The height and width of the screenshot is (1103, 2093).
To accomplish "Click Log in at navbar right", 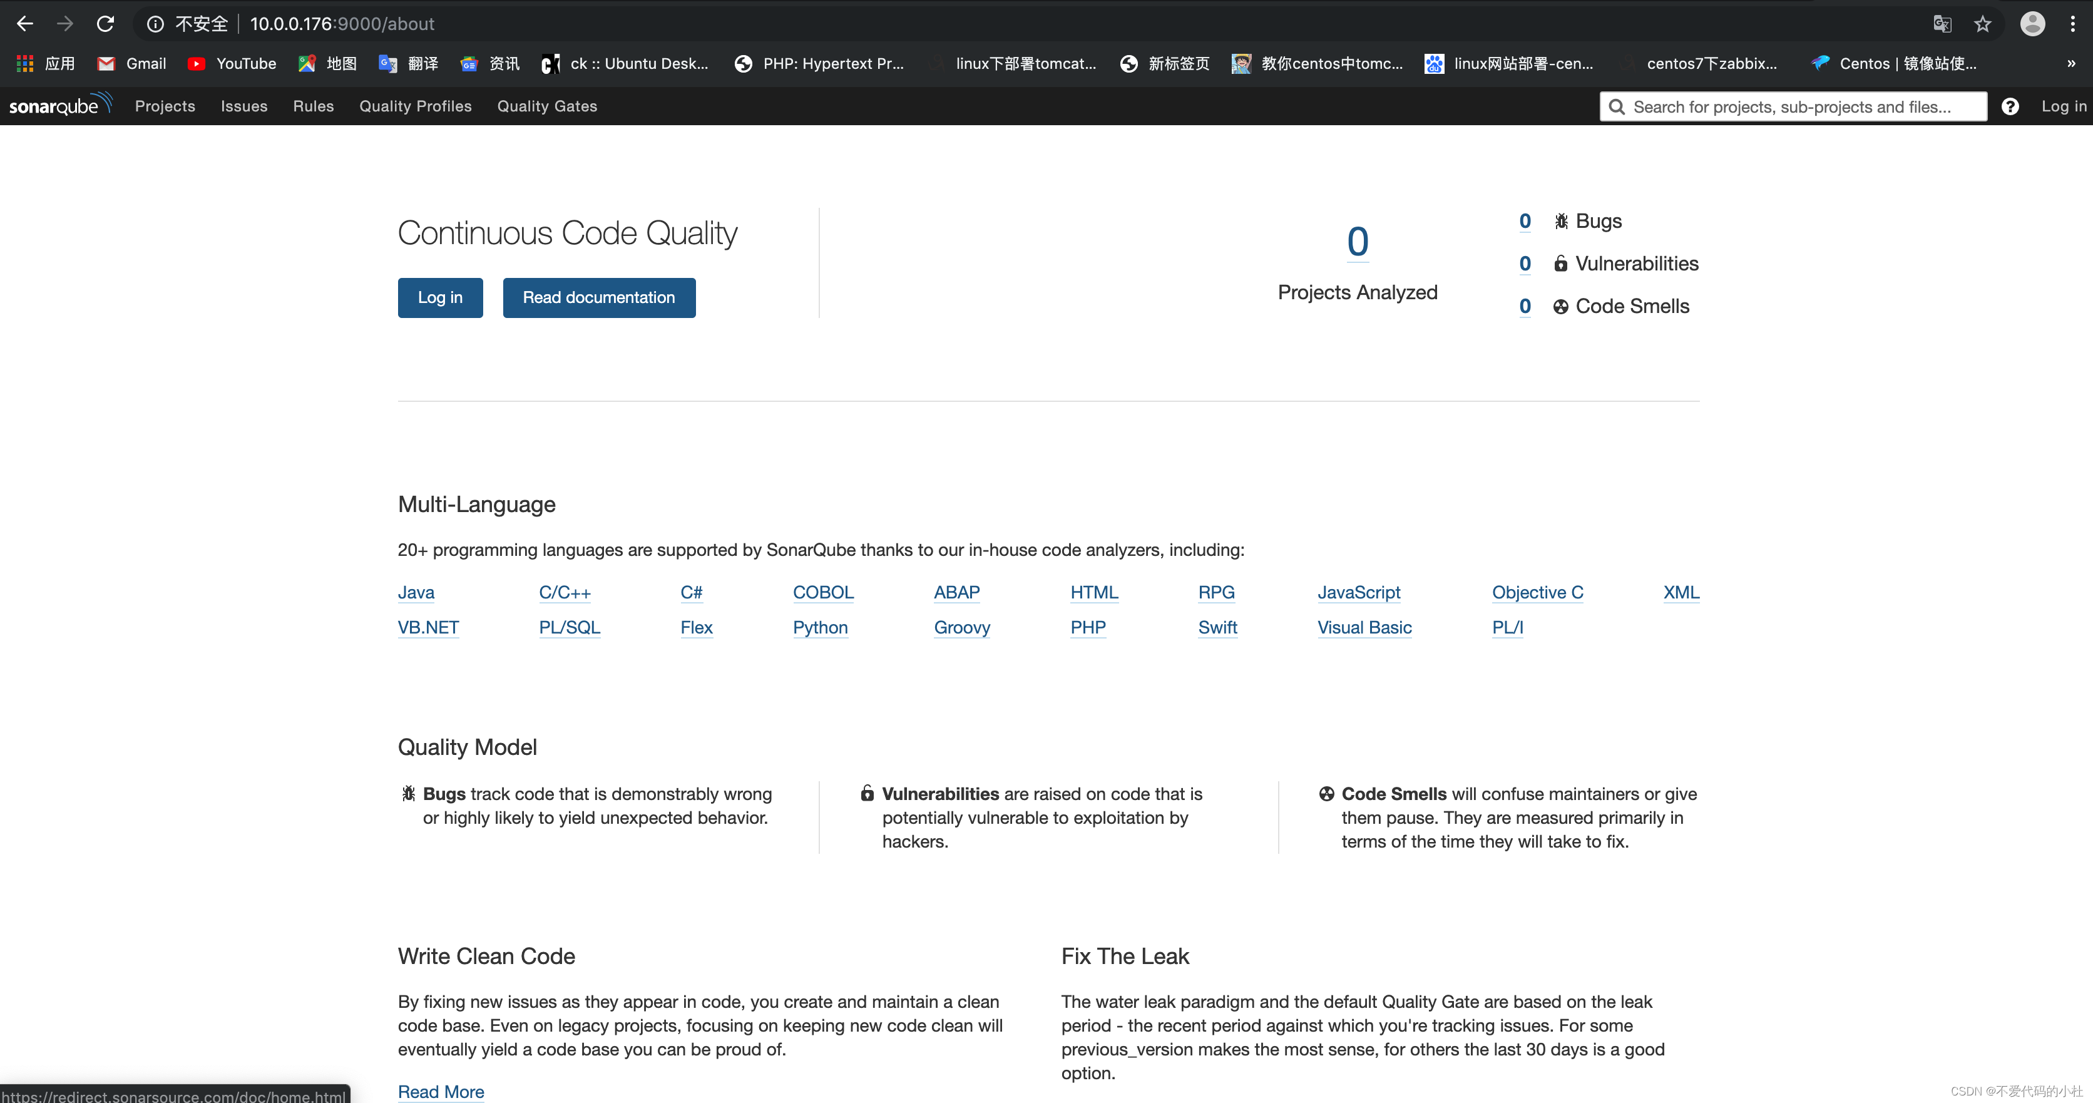I will [2064, 106].
